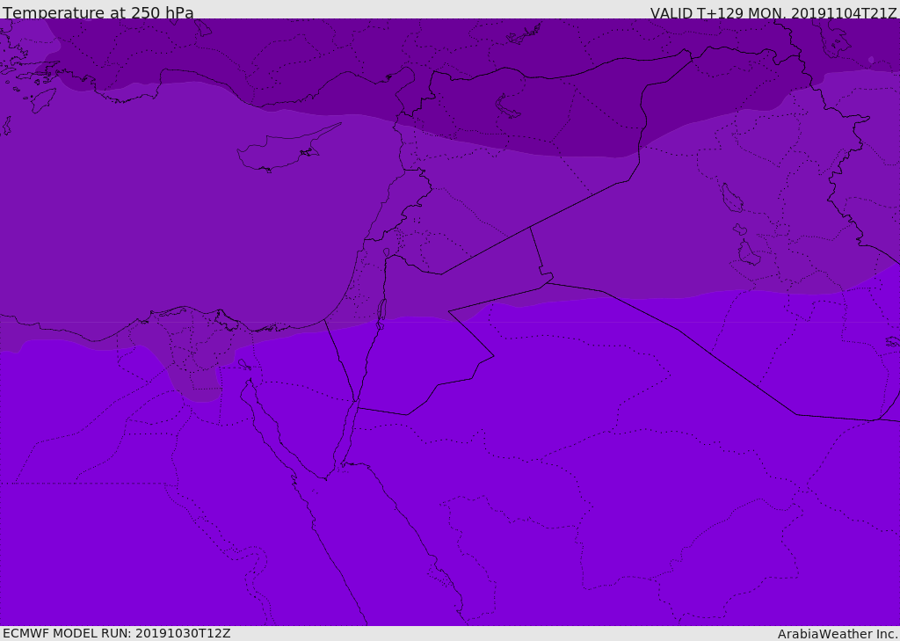Click the 'Temperature at 250 hPa' title text
The height and width of the screenshot is (641, 900).
click(x=98, y=12)
